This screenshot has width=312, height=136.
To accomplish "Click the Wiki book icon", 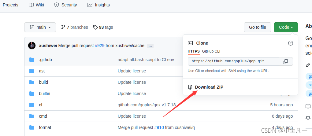I will [x=31, y=5].
